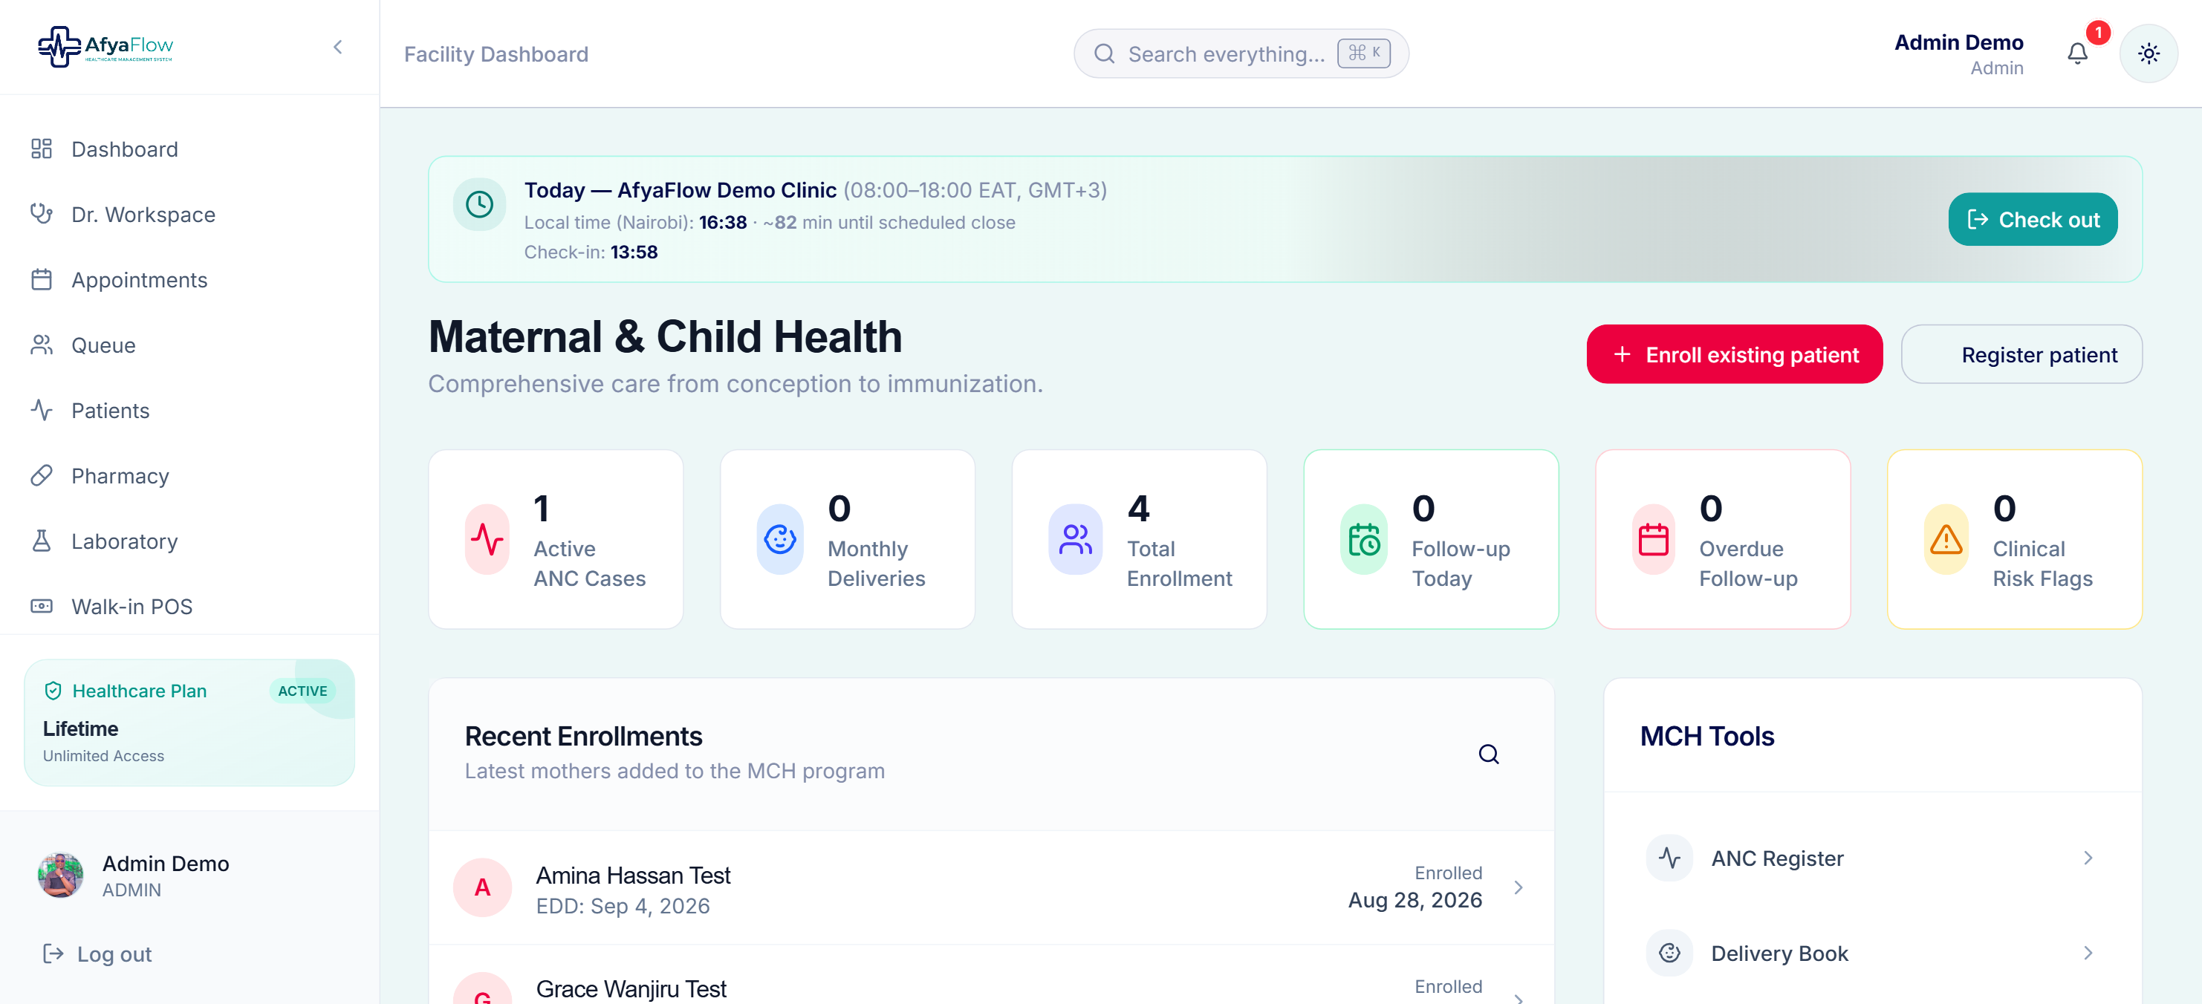Click the stethoscope icon for Dr. Workspace

click(x=41, y=214)
